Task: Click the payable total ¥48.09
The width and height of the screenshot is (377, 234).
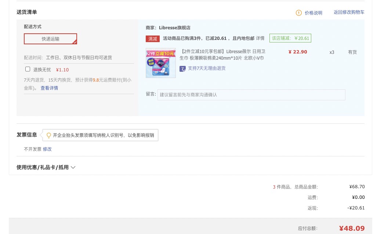Action: click(x=352, y=228)
